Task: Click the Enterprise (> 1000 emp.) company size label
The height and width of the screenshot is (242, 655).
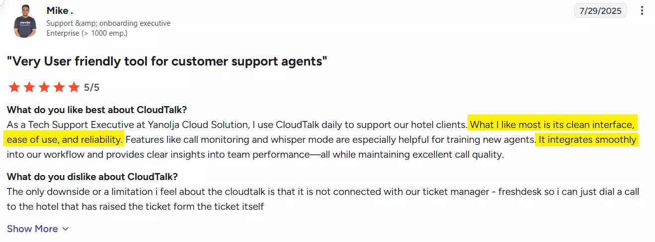Action: (87, 33)
